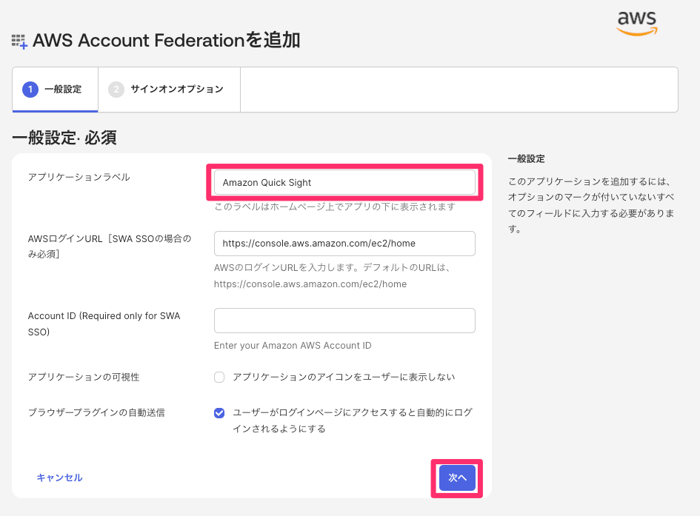Screen dimensions: 700x516
Task: Click the step 1 number circle
Action: 30,90
